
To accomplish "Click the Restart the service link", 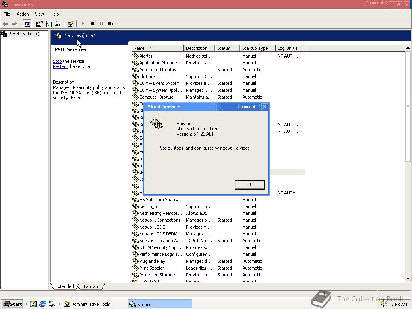I will 60,66.
